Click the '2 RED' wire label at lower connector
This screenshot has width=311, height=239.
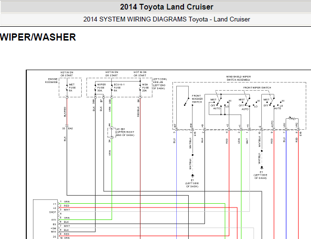[x=65, y=206]
